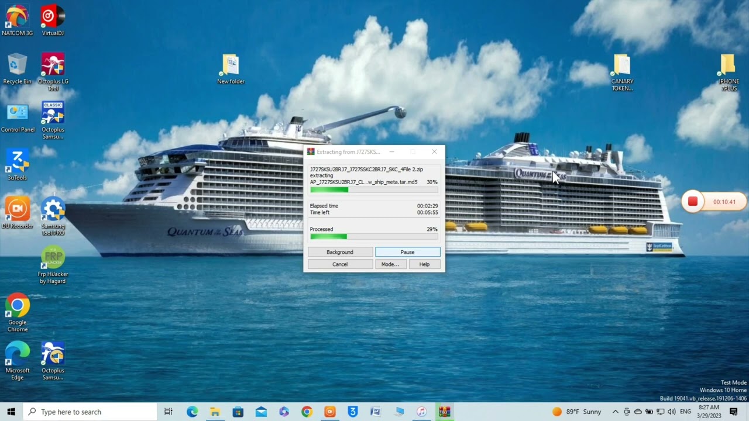Open the clock showing 8:27 AM

click(709, 412)
